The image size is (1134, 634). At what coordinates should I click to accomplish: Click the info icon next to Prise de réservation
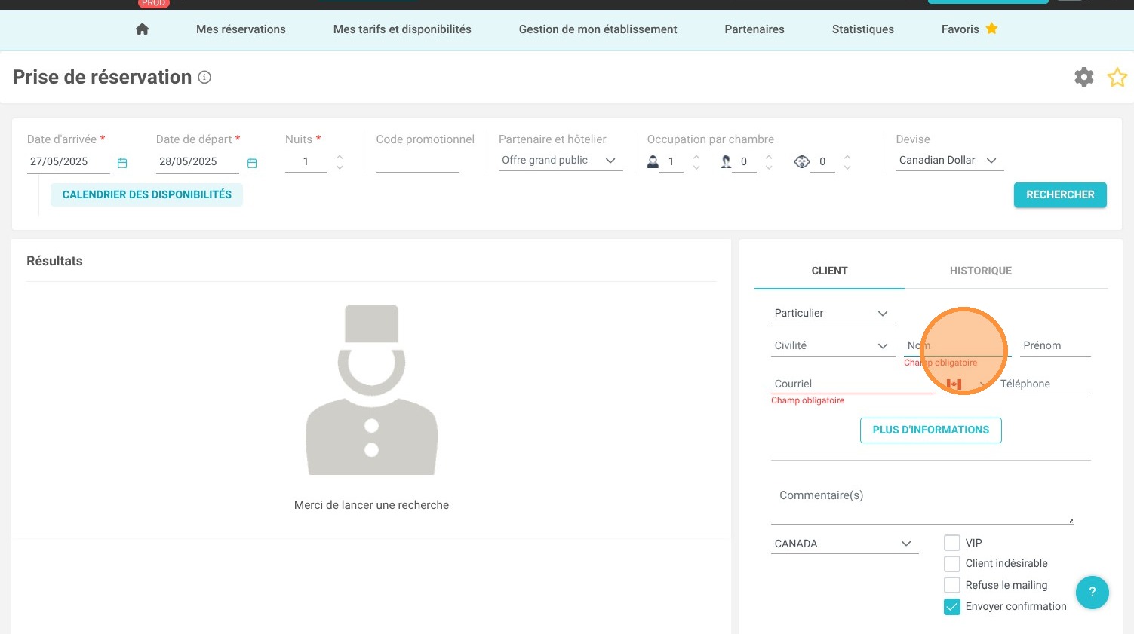(204, 77)
